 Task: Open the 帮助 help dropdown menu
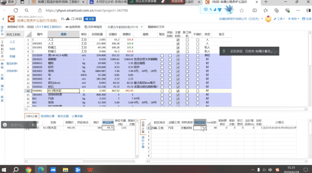tap(294, 19)
